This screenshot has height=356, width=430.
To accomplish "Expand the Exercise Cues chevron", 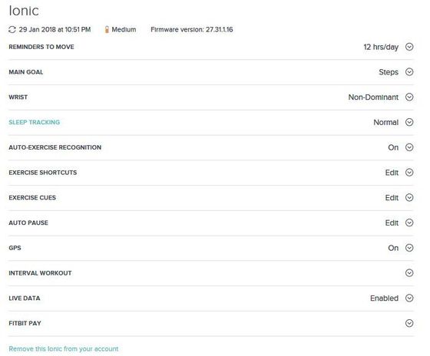I will [409, 198].
